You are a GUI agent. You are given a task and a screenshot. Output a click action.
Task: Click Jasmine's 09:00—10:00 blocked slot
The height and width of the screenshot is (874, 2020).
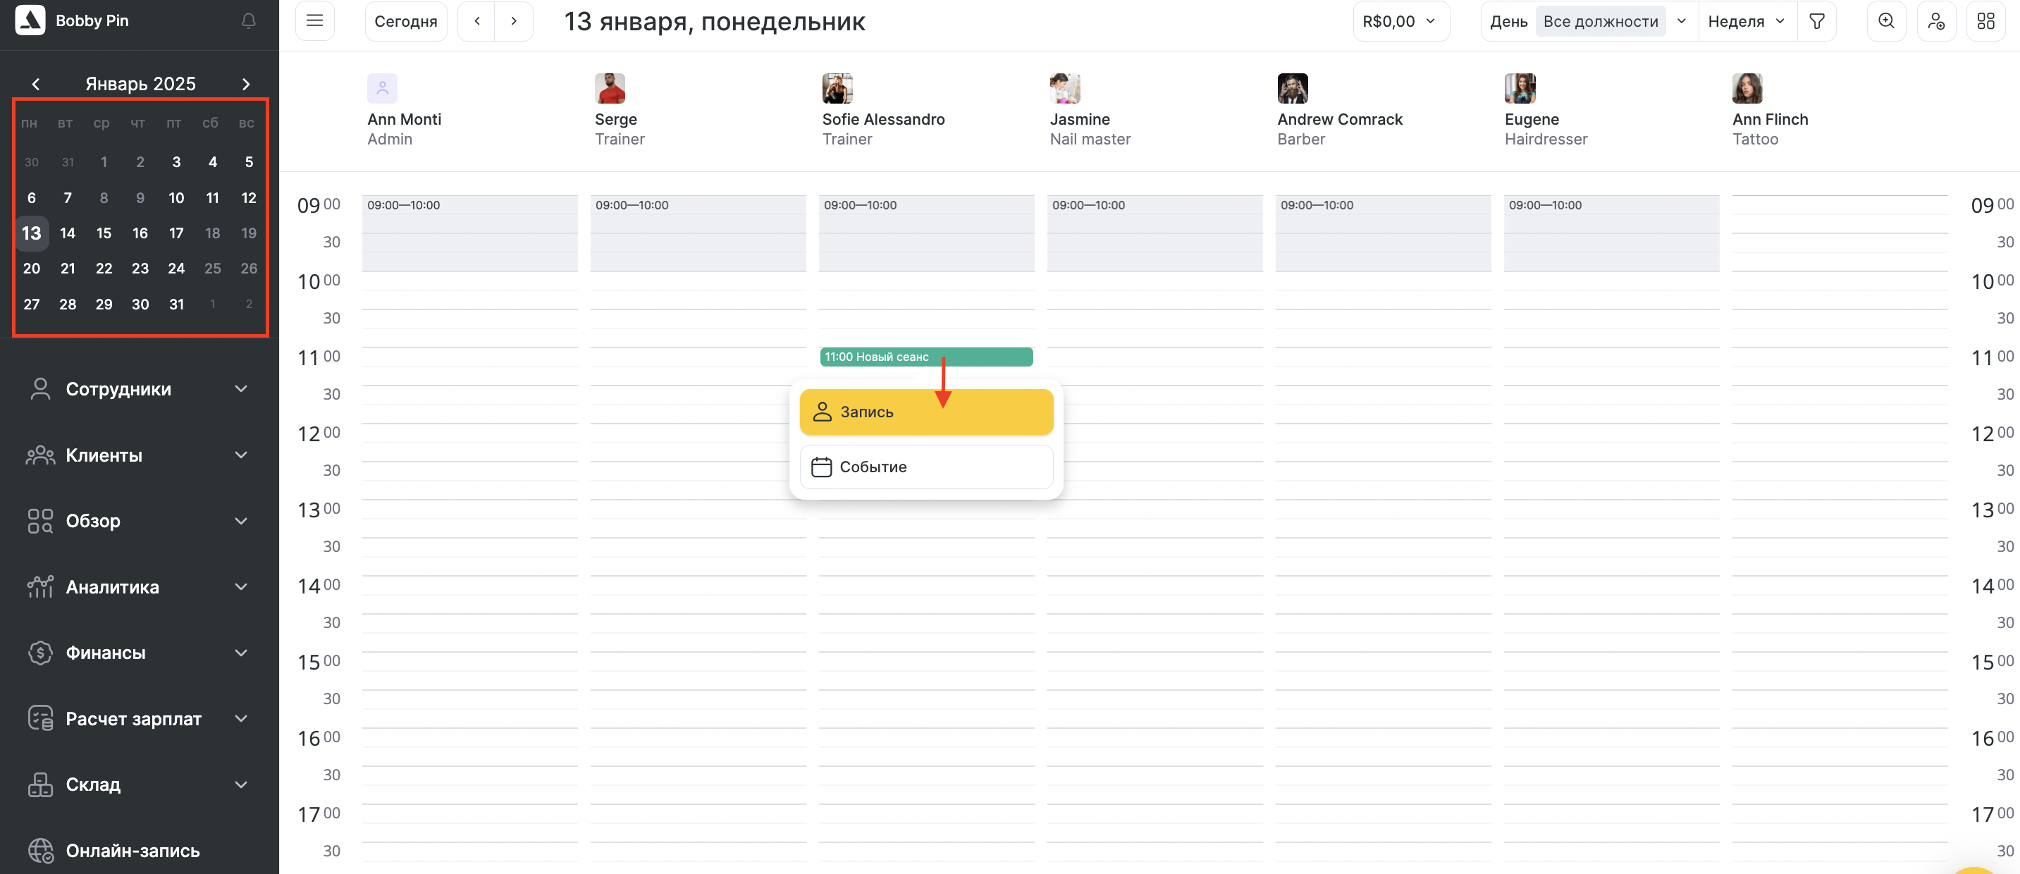1155,233
